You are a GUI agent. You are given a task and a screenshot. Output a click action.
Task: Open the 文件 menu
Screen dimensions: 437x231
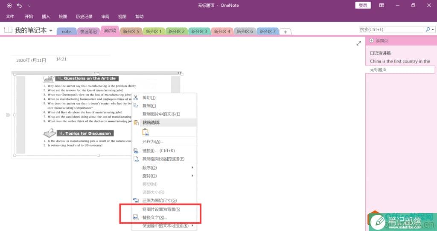pos(10,17)
